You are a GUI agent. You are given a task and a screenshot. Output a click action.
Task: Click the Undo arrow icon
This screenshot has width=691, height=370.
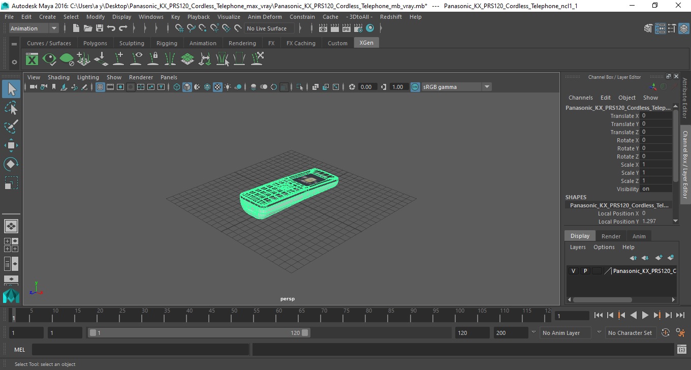pyautogui.click(x=111, y=28)
